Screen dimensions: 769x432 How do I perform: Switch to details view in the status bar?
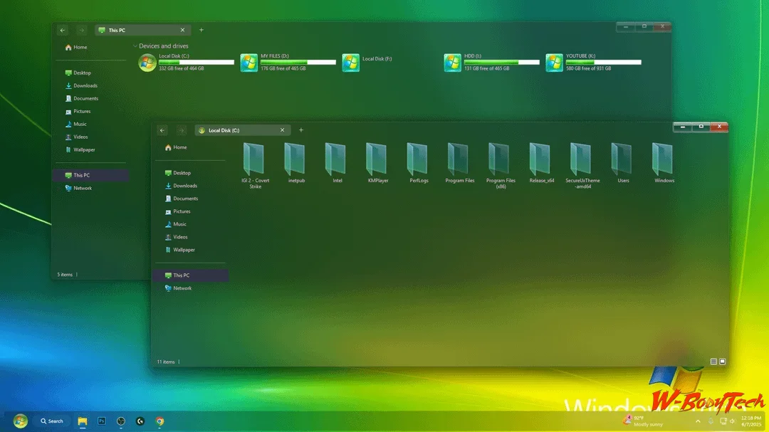713,362
